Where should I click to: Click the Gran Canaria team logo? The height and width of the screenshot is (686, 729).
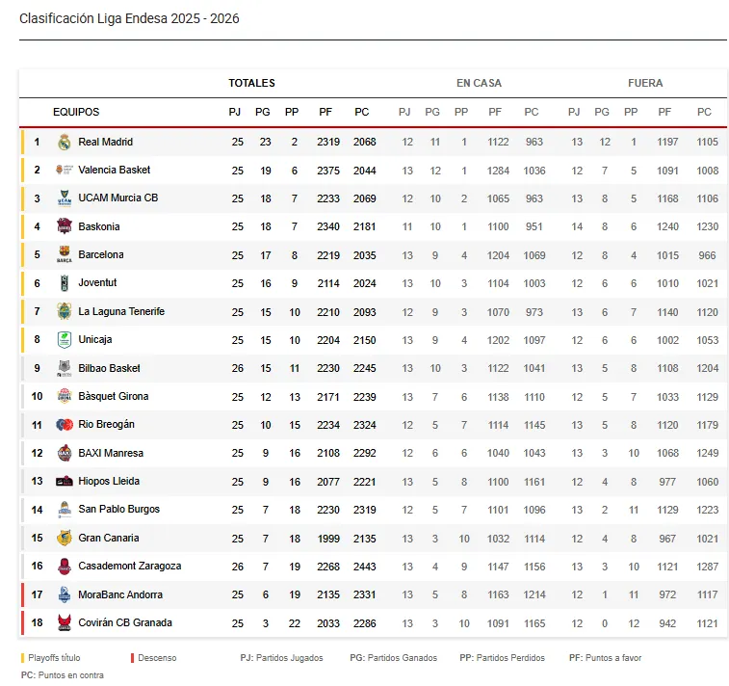point(65,538)
